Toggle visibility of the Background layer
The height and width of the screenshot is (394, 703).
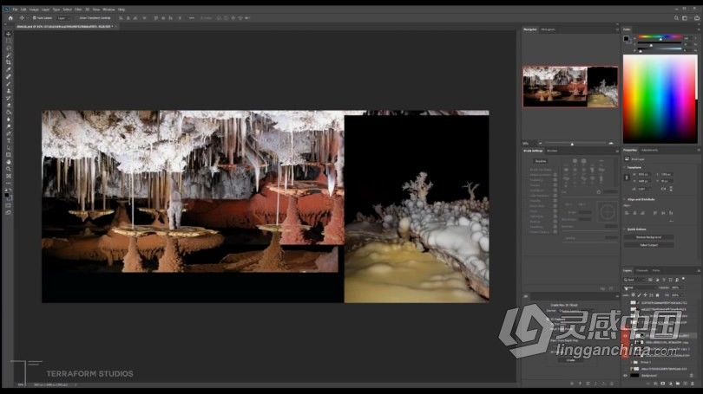click(626, 375)
